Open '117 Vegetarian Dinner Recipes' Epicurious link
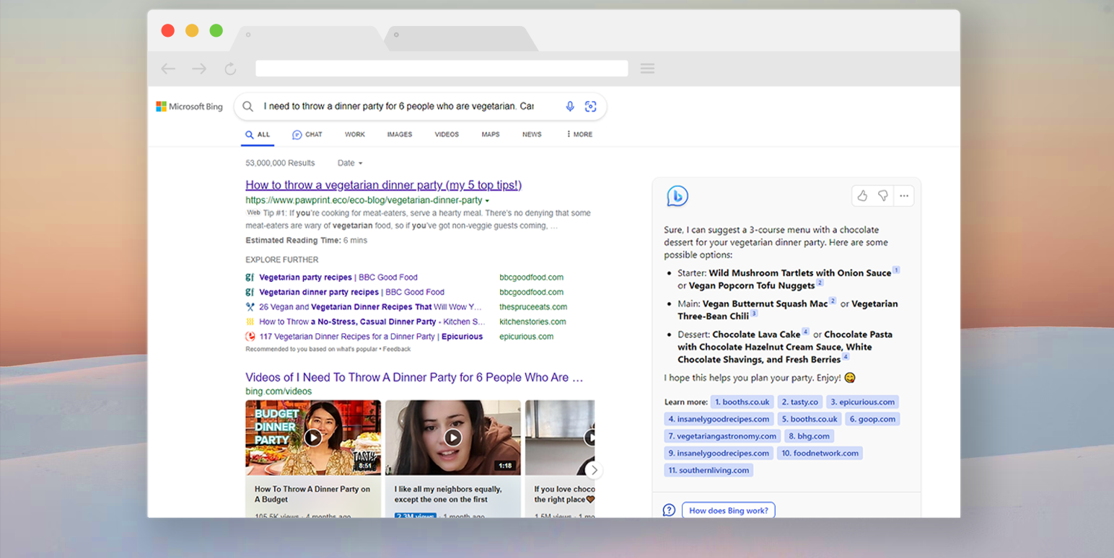This screenshot has height=558, width=1114. [x=371, y=337]
